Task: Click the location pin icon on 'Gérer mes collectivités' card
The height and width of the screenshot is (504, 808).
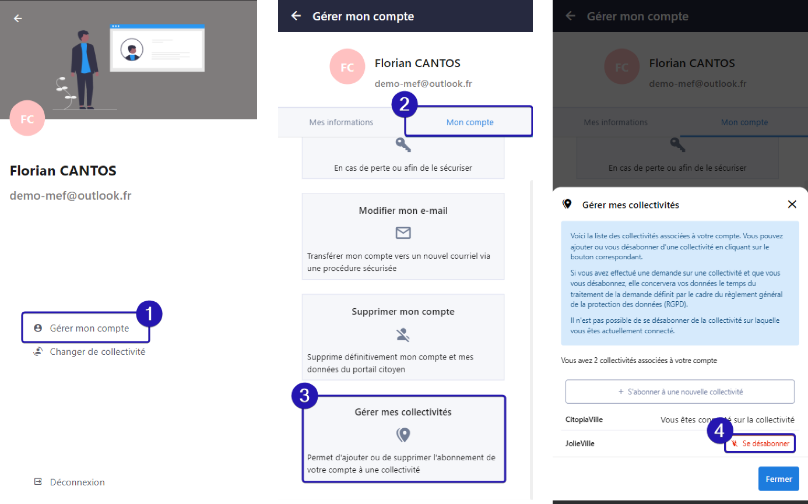Action: point(403,434)
